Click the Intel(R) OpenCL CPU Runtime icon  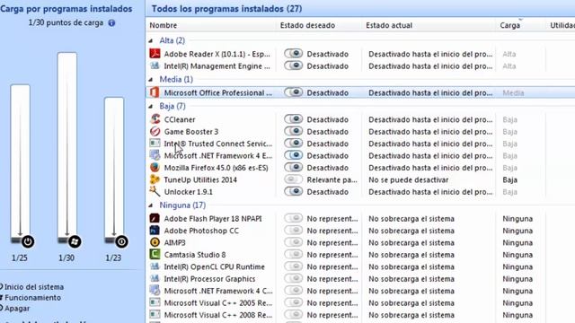pyautogui.click(x=155, y=266)
